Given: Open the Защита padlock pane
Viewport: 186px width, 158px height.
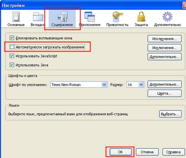Looking at the screenshot, I should pos(141,19).
